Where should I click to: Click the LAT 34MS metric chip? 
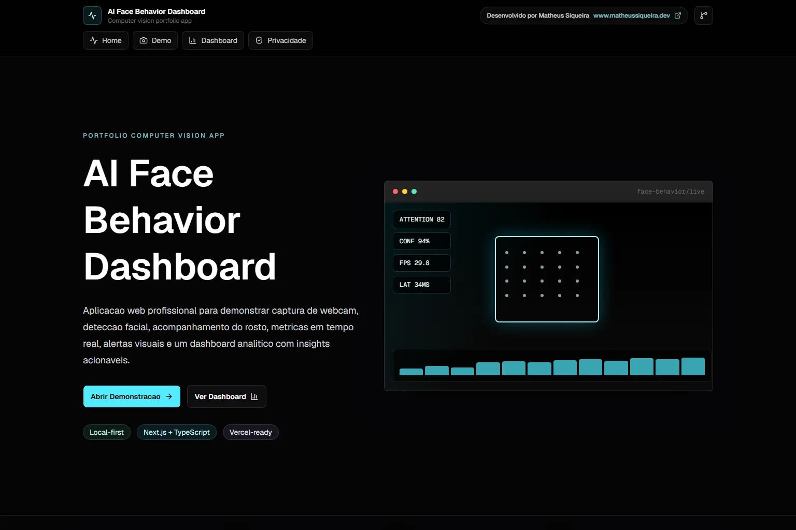[422, 285]
